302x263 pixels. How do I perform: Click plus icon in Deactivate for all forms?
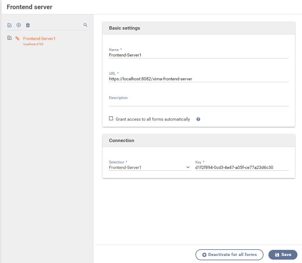click(204, 254)
